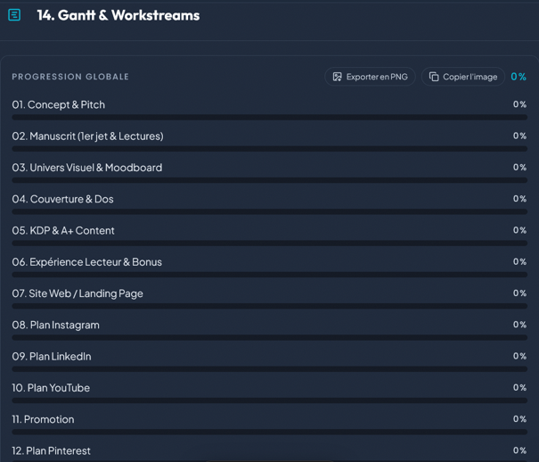The height and width of the screenshot is (462, 539).
Task: Click the Copier l'image button
Action: click(463, 77)
